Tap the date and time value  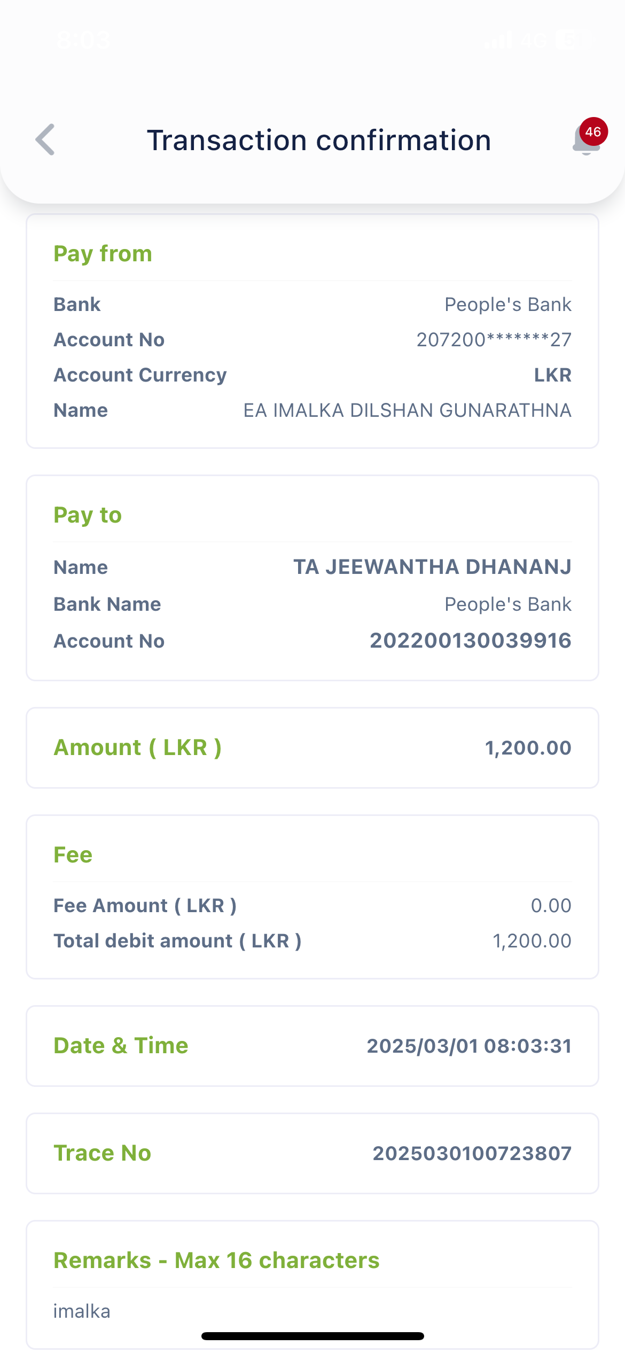tap(468, 1046)
